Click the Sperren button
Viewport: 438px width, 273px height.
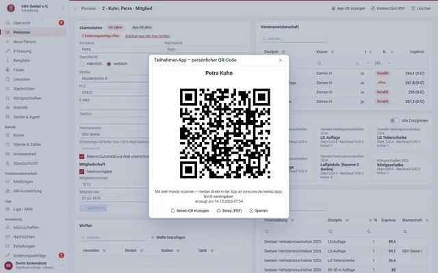(259, 211)
